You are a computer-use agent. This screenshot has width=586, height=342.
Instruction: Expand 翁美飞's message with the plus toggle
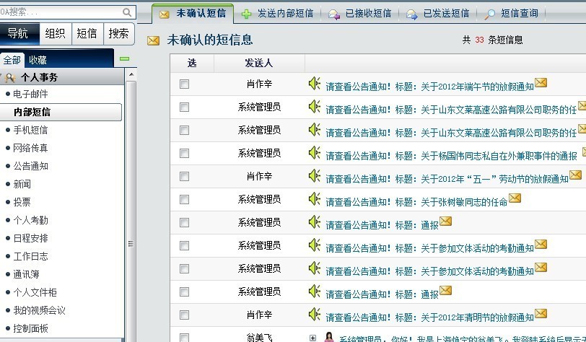coord(312,337)
